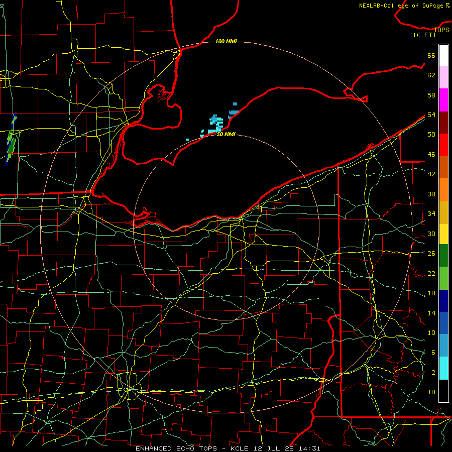Screen dimensions: 452x452
Task: Click the 14:31 timestamp
Action: point(309,448)
